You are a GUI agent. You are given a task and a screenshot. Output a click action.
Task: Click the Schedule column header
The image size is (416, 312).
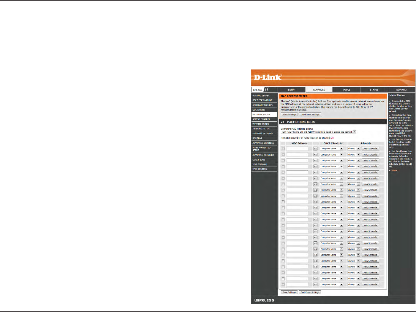click(x=366, y=143)
